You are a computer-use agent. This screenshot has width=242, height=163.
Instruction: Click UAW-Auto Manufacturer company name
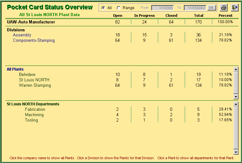tap(31, 22)
